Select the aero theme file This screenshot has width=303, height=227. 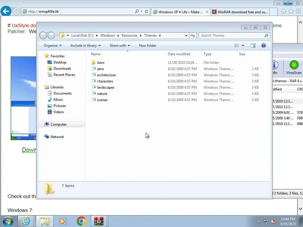[x=100, y=69]
